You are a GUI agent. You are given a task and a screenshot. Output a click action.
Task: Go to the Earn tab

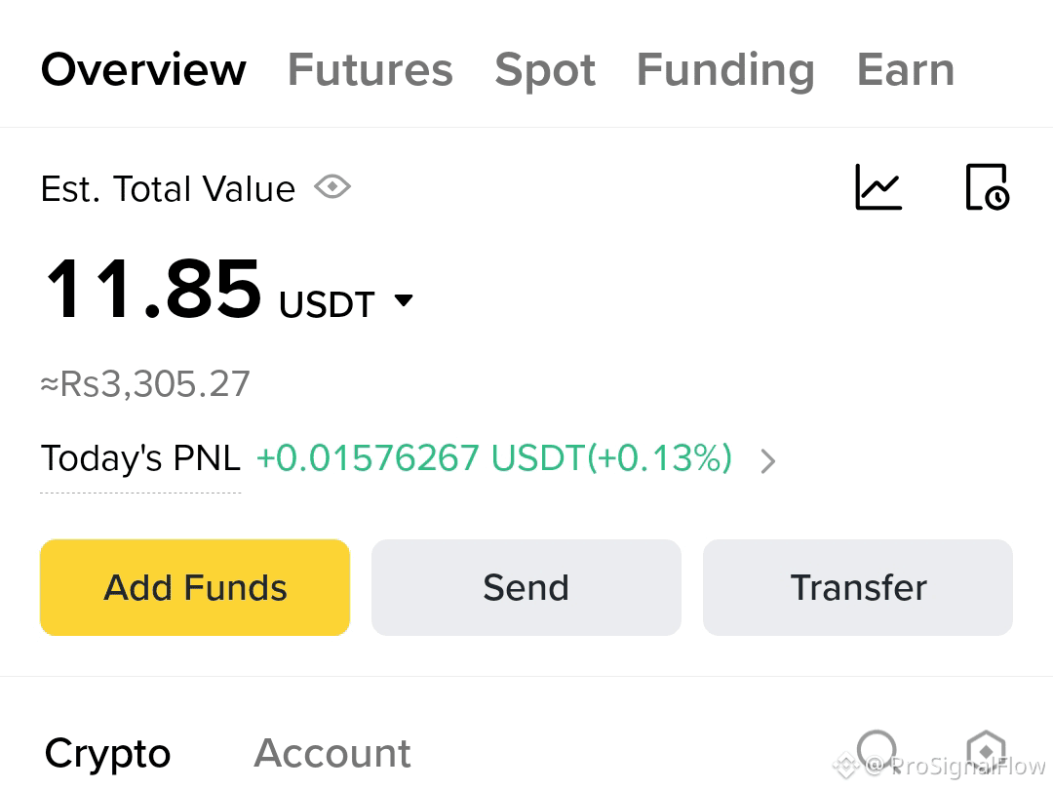point(905,70)
